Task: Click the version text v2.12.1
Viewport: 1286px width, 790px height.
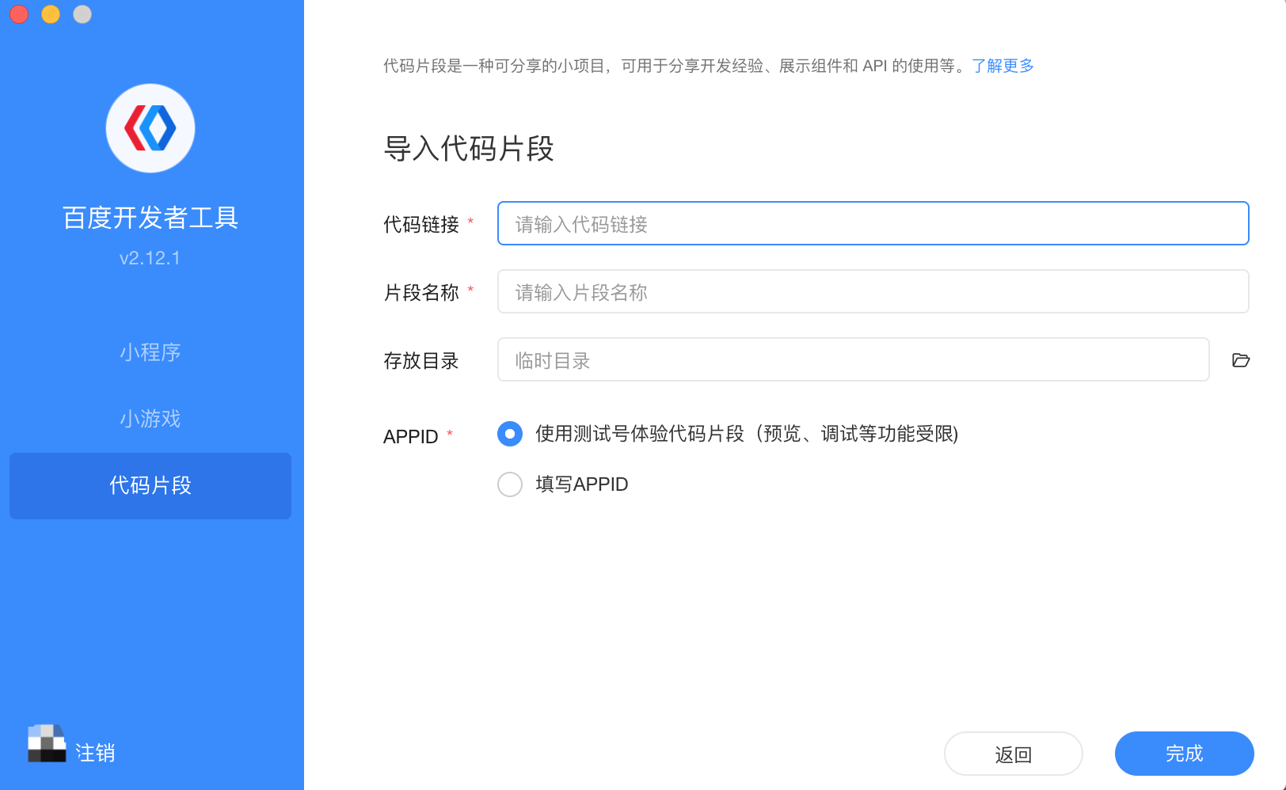Action: [x=150, y=258]
